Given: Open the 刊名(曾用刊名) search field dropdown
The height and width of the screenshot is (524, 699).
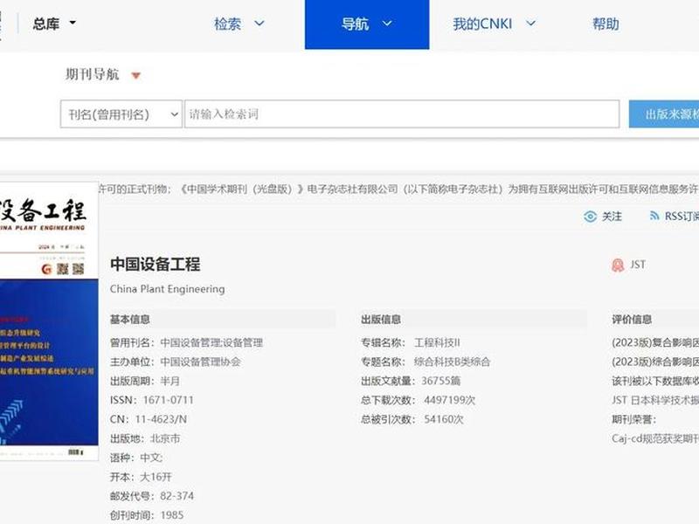Looking at the screenshot, I should [x=121, y=114].
